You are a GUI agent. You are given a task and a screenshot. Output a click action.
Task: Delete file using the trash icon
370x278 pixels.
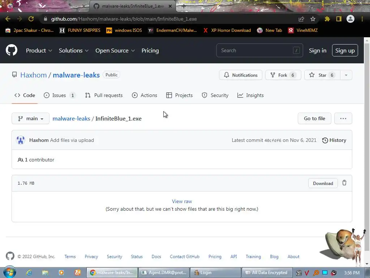344,183
